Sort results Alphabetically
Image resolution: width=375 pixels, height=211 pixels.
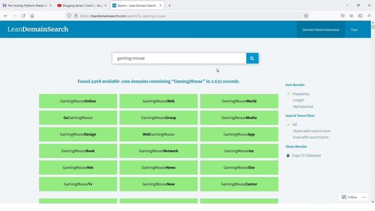[303, 107]
